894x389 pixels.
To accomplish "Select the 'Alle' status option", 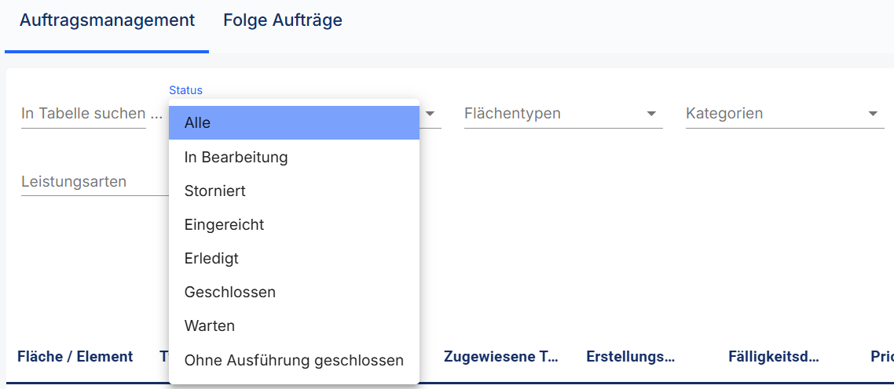I will (294, 122).
